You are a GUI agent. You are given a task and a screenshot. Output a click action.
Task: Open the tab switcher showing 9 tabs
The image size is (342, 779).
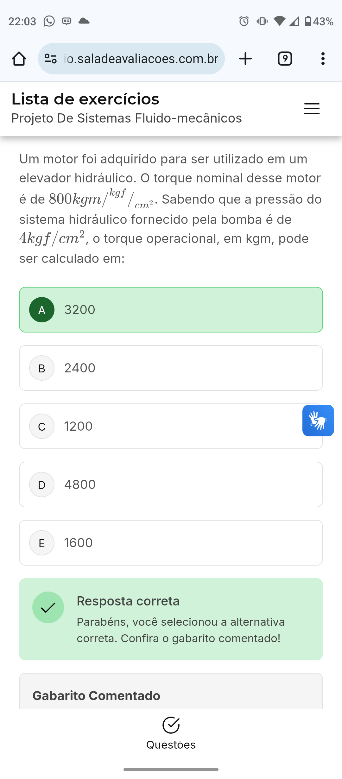click(285, 59)
